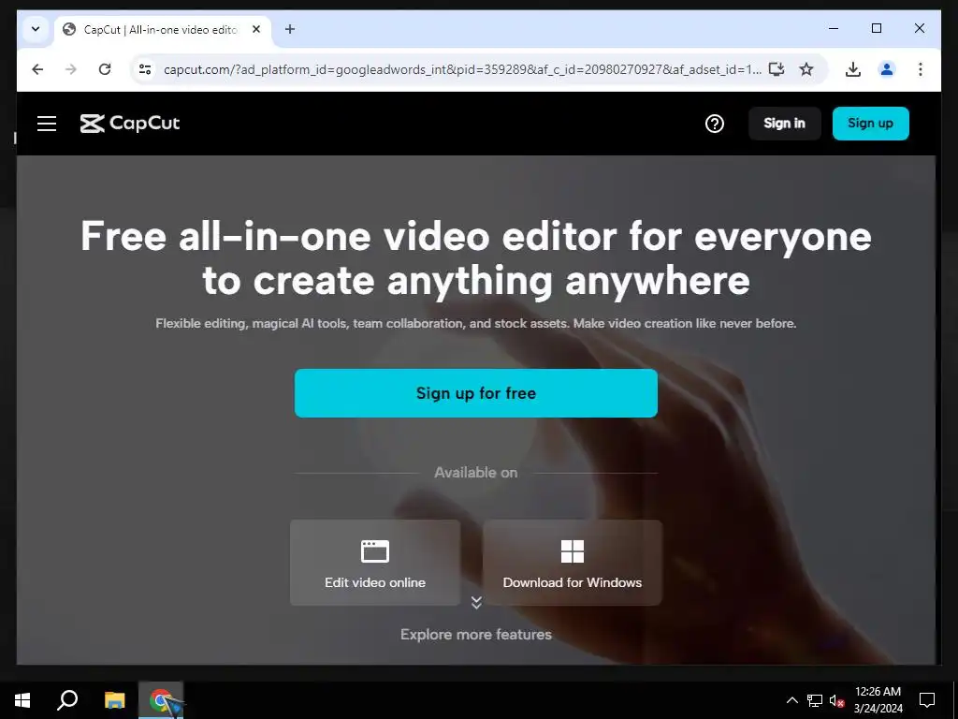The width and height of the screenshot is (958, 719).
Task: Bookmark this tab with star icon
Action: 806,69
